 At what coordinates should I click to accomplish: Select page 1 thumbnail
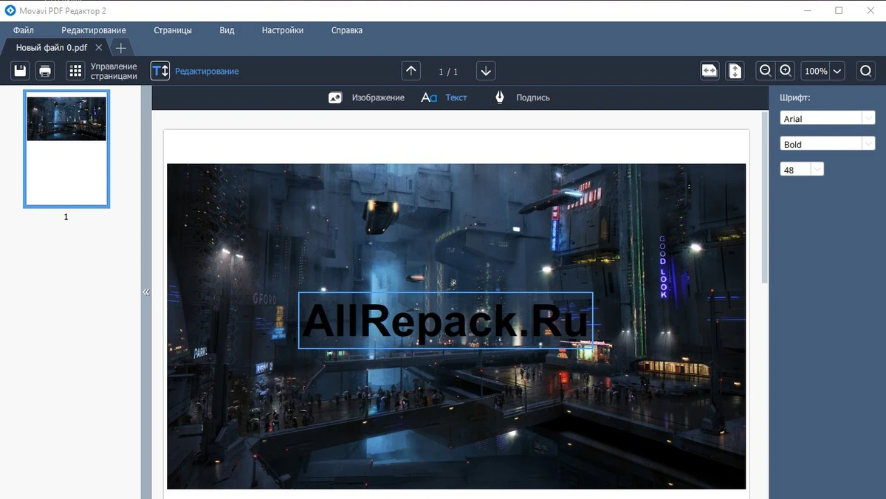pyautogui.click(x=66, y=149)
